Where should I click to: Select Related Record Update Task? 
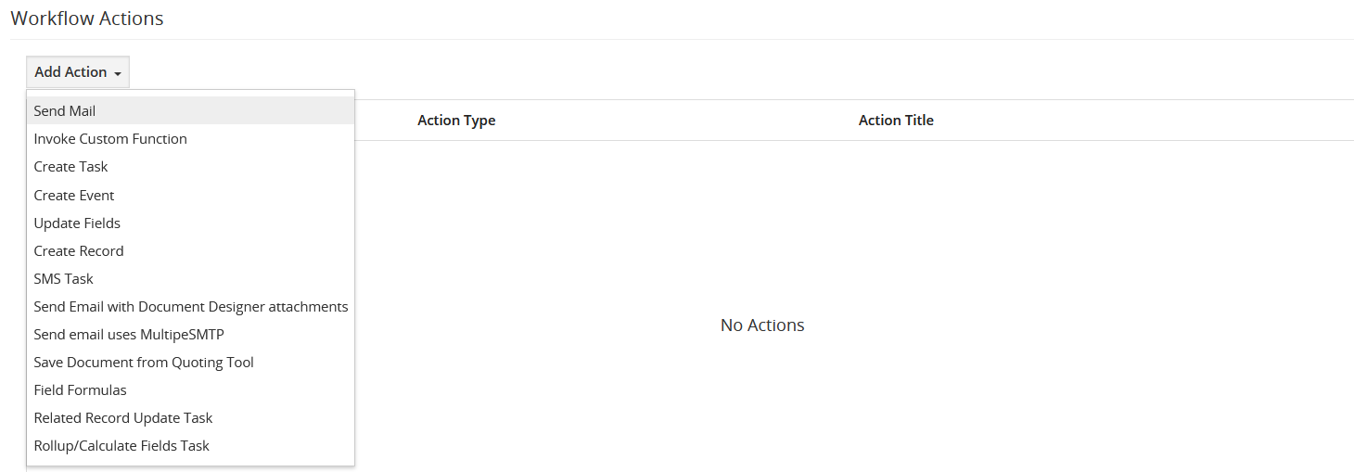click(190, 417)
